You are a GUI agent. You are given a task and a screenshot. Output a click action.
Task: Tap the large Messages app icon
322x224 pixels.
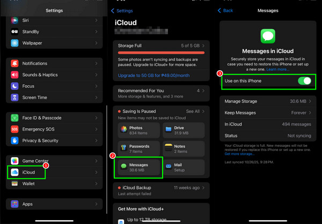click(x=268, y=36)
